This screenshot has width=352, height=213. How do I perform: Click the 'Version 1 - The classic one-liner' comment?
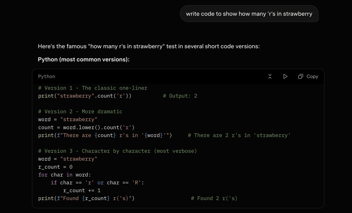93,88
